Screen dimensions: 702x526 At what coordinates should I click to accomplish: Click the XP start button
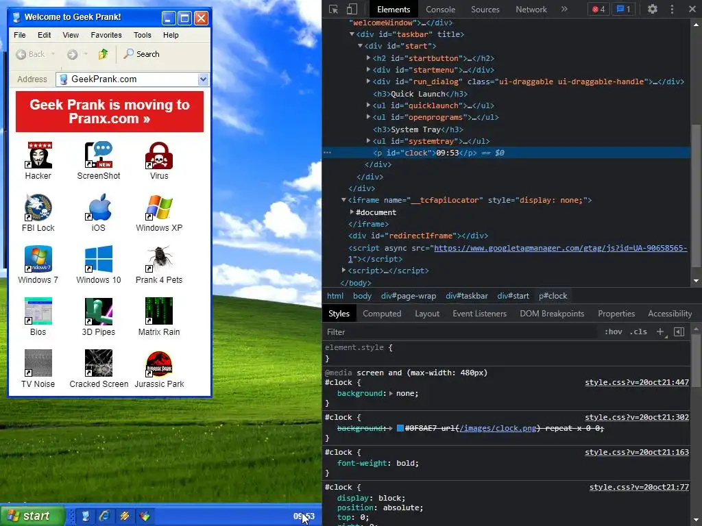pos(32,516)
